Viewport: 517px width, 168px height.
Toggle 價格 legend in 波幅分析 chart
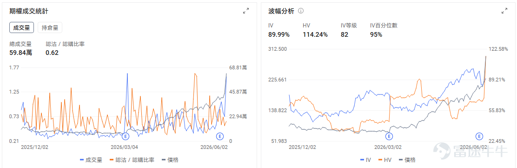[407, 160]
